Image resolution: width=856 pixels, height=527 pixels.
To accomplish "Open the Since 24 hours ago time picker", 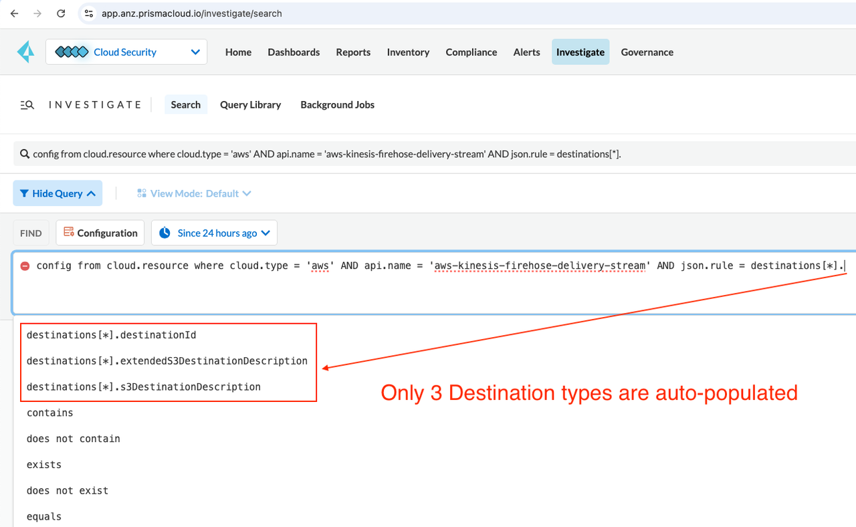I will [x=214, y=233].
